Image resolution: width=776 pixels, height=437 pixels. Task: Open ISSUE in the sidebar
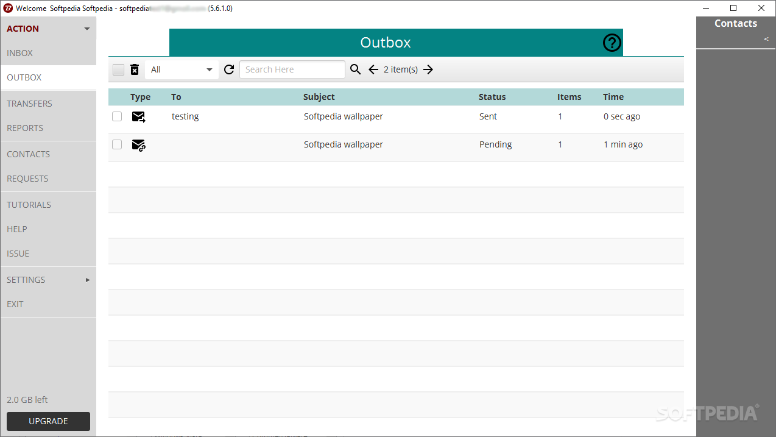(48, 254)
